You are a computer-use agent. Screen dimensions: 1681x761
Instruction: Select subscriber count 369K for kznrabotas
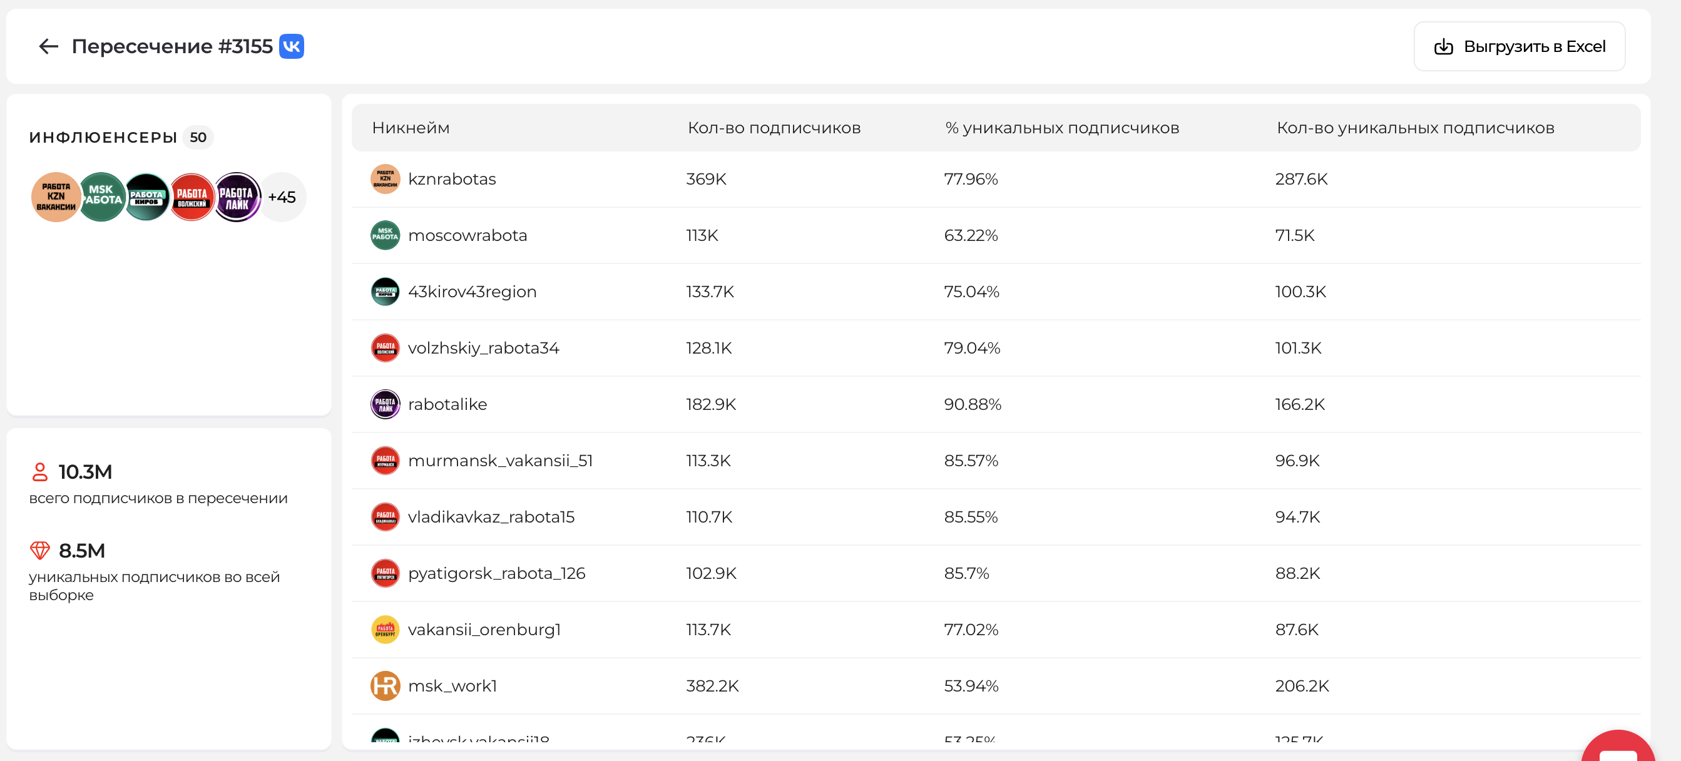coord(706,179)
